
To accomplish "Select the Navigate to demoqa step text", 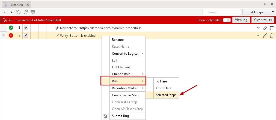I will point(100,28).
